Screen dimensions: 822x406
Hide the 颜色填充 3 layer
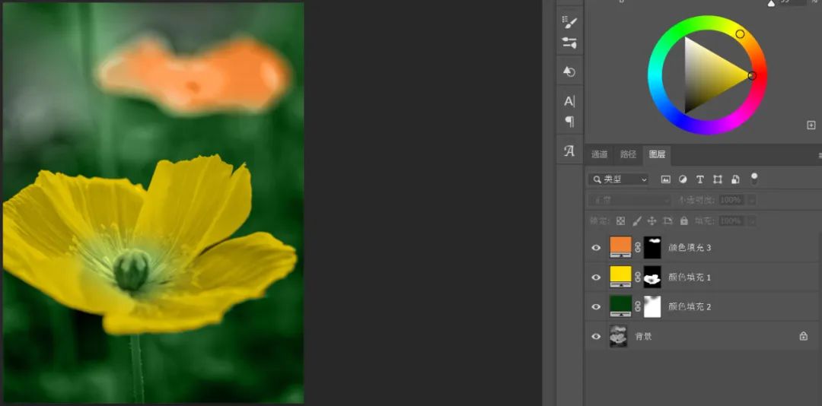pyautogui.click(x=596, y=247)
